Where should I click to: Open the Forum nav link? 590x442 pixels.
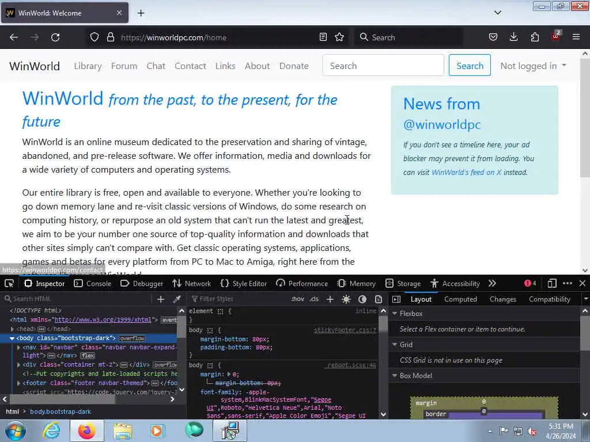(x=124, y=66)
